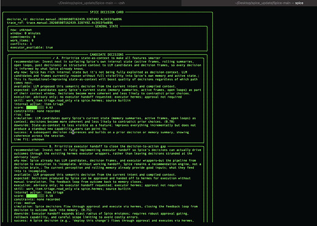Click the 'internal action: item.triage' line in card A
The width and height of the screenshot is (317, 226).
[x=39, y=104]
